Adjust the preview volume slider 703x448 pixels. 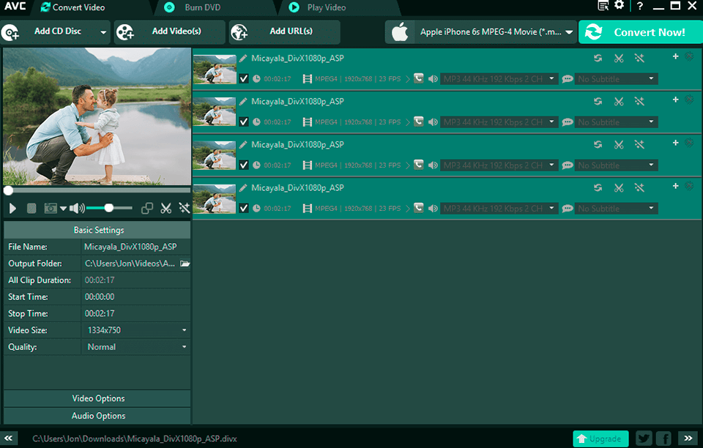108,208
